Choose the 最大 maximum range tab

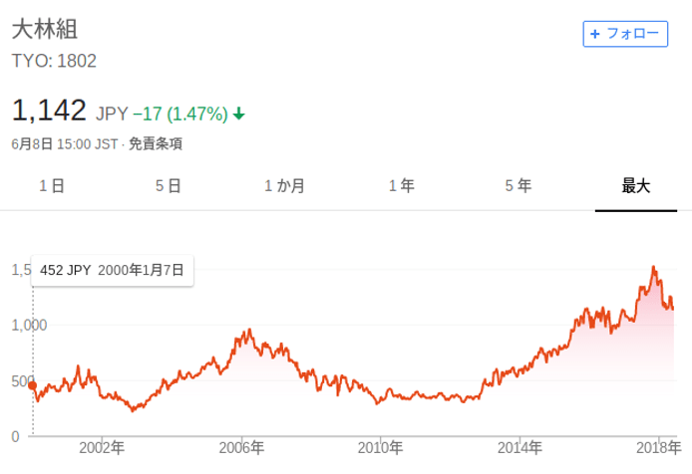635,185
